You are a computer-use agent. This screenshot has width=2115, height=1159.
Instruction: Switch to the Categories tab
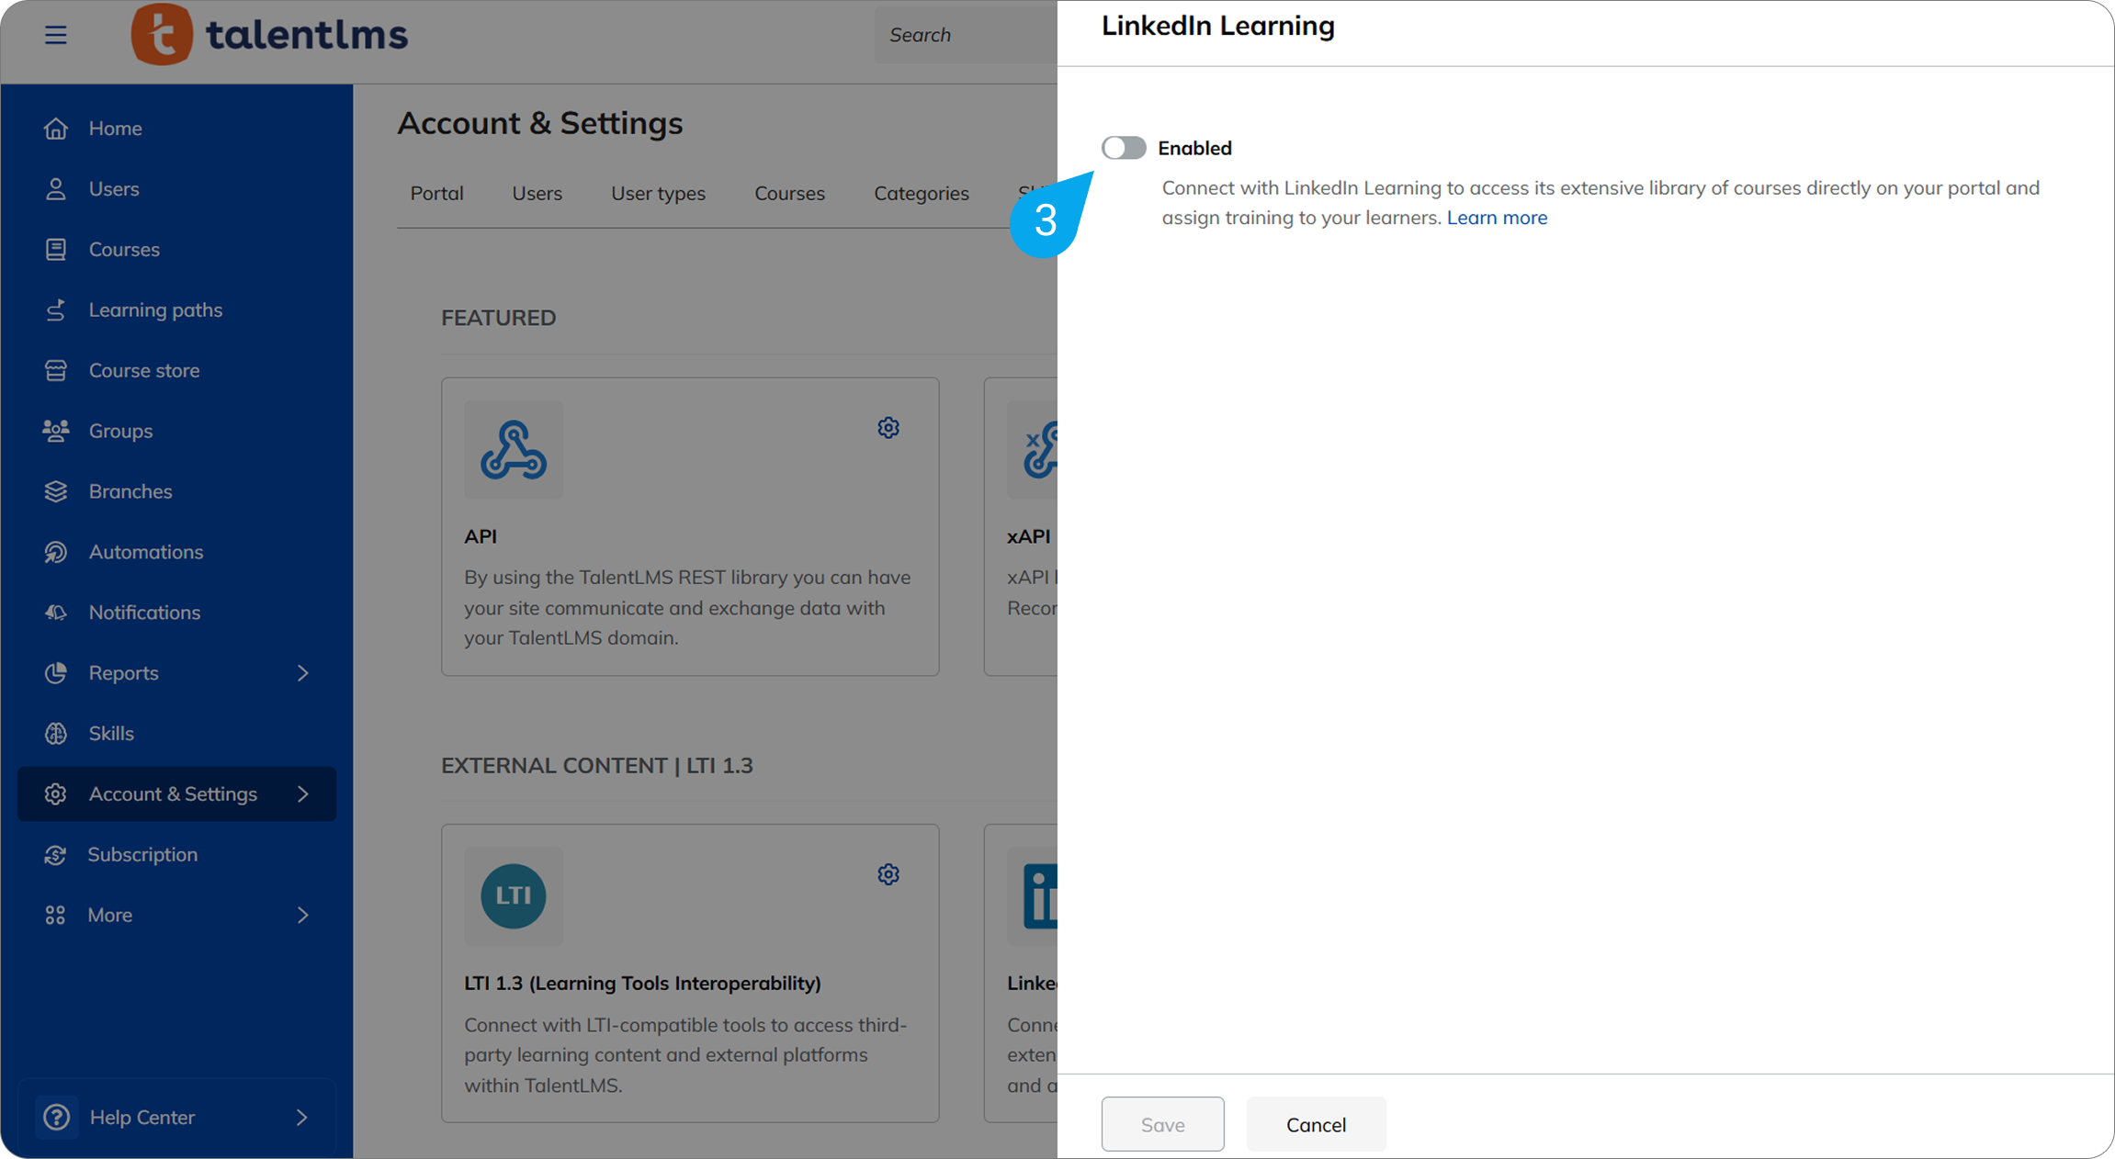(x=921, y=194)
